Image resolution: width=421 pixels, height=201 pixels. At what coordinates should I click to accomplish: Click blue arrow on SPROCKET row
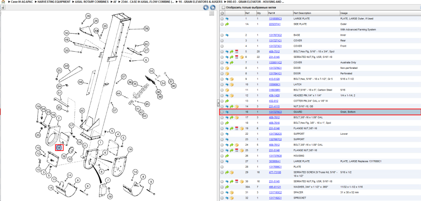pyautogui.click(x=227, y=198)
